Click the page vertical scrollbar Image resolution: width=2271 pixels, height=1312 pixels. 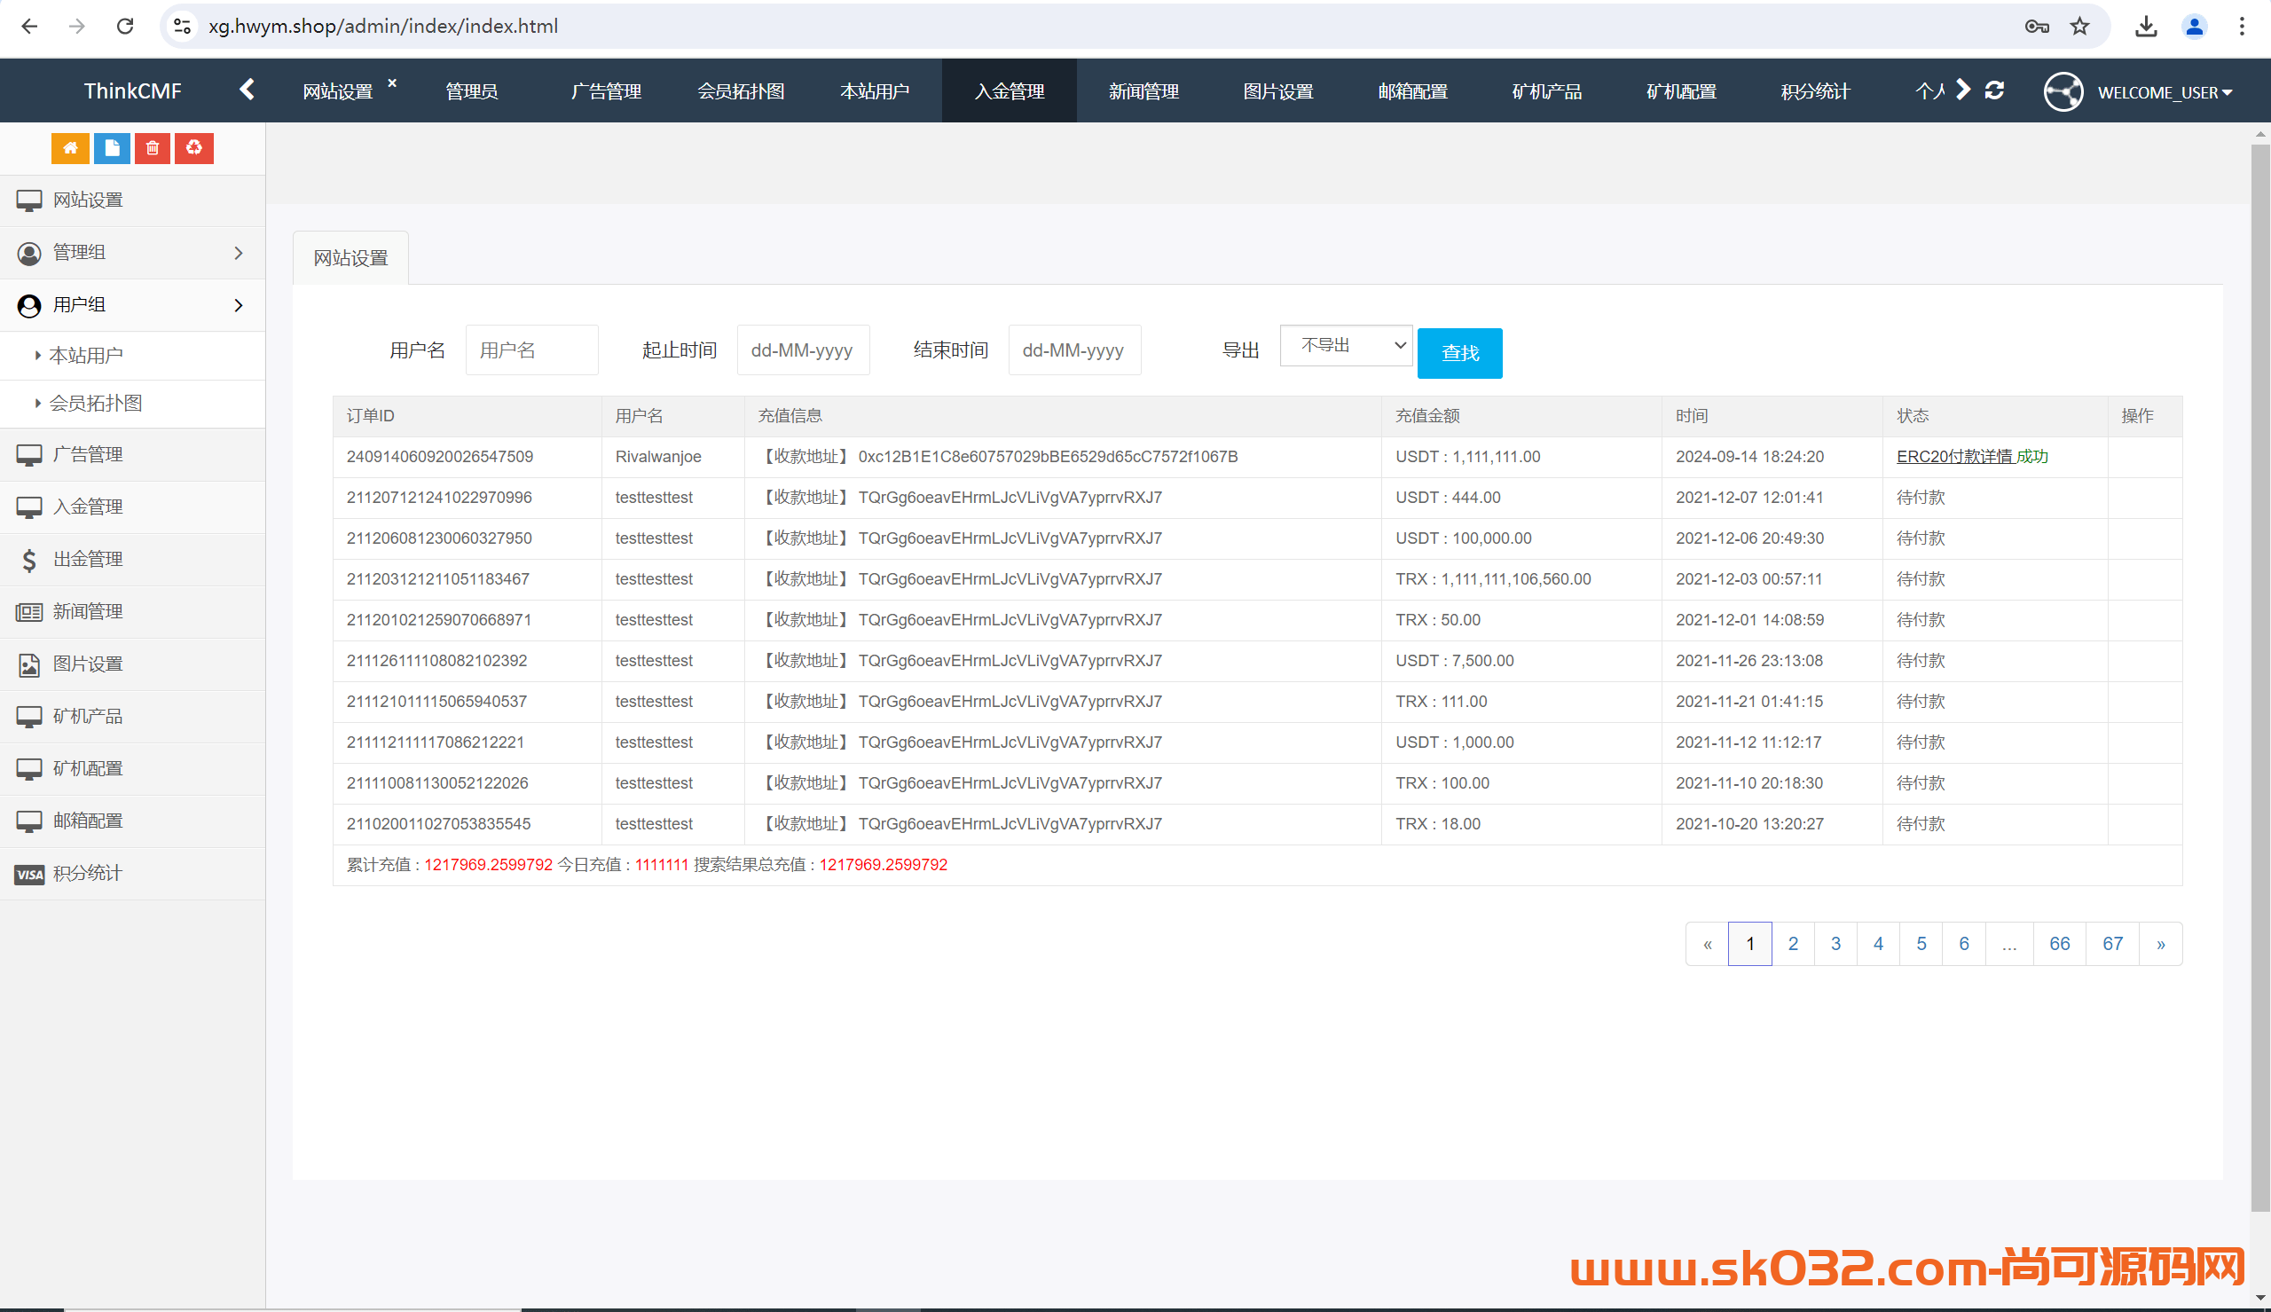[2260, 676]
